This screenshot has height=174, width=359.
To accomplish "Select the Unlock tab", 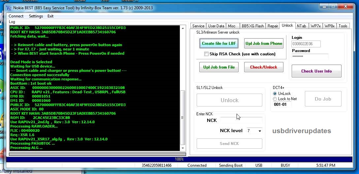I will [x=287, y=25].
